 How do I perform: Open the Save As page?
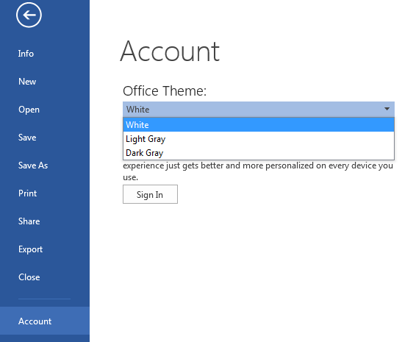pyautogui.click(x=33, y=165)
